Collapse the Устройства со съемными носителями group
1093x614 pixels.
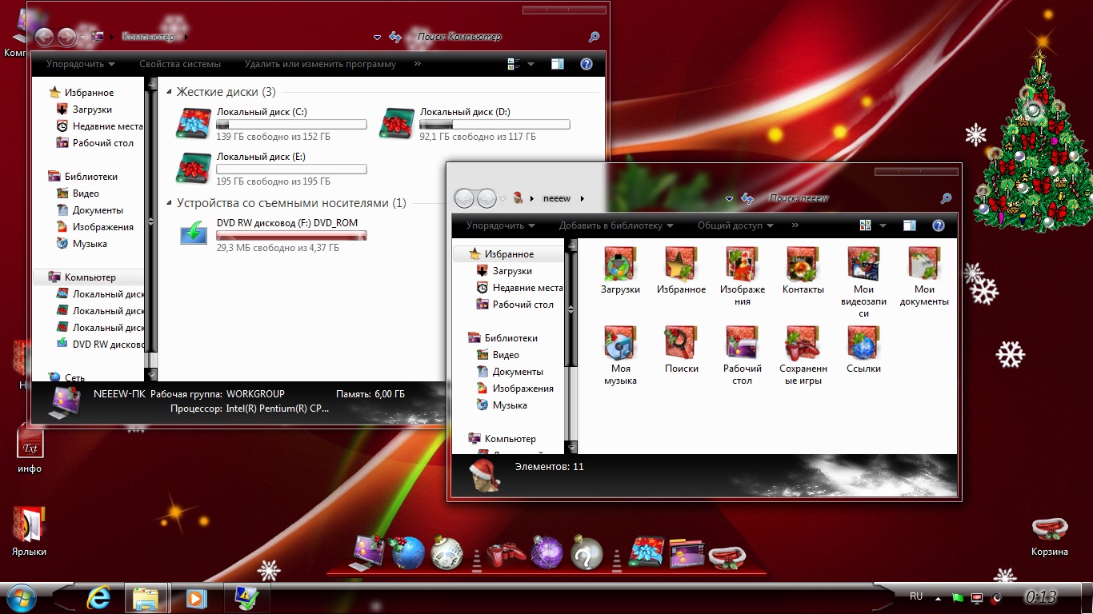[170, 204]
